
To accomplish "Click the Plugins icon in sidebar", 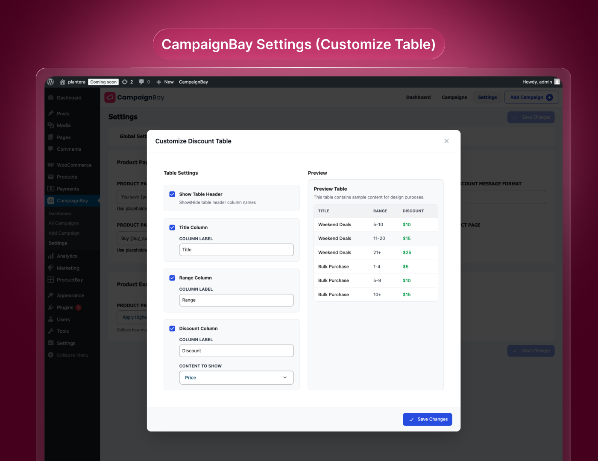I will [51, 308].
